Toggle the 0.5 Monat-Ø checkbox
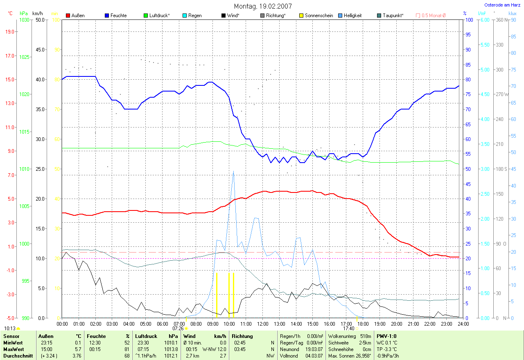The image size is (524, 360). click(x=418, y=16)
